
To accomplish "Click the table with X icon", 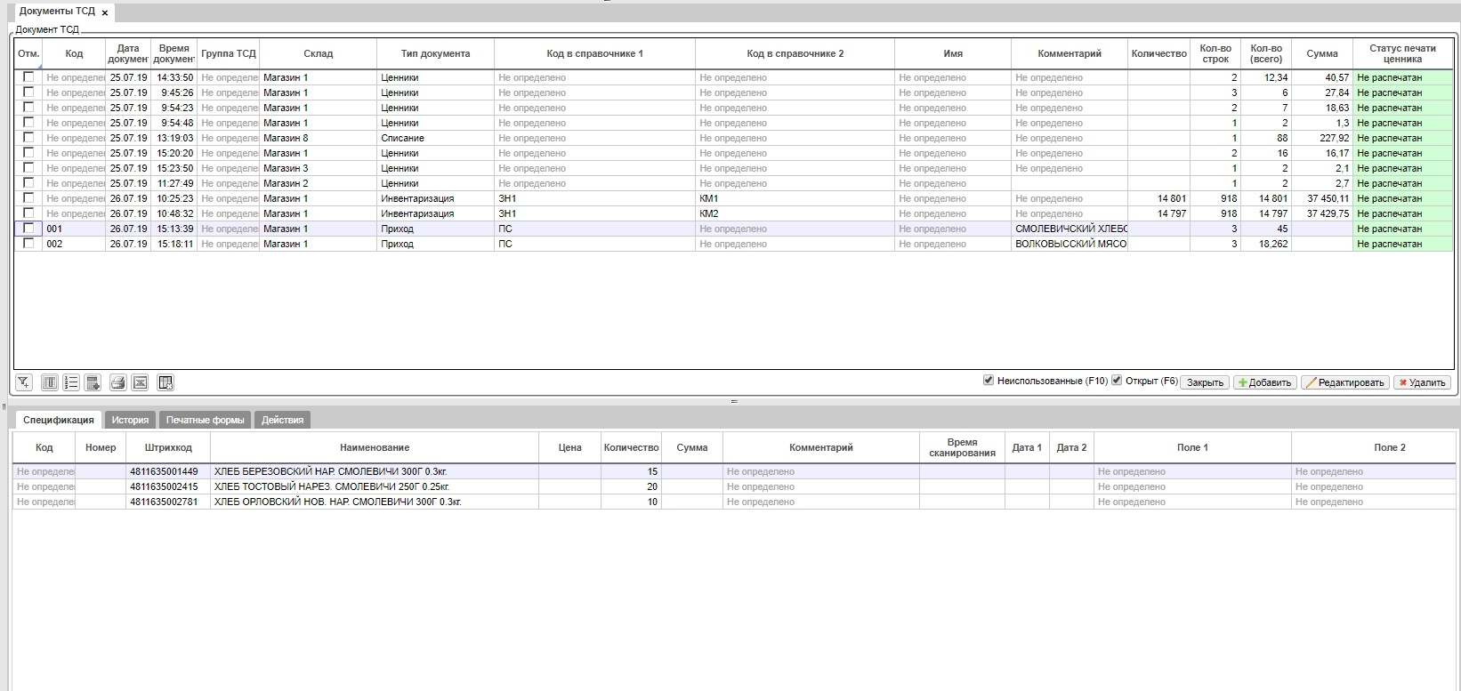I will (165, 382).
